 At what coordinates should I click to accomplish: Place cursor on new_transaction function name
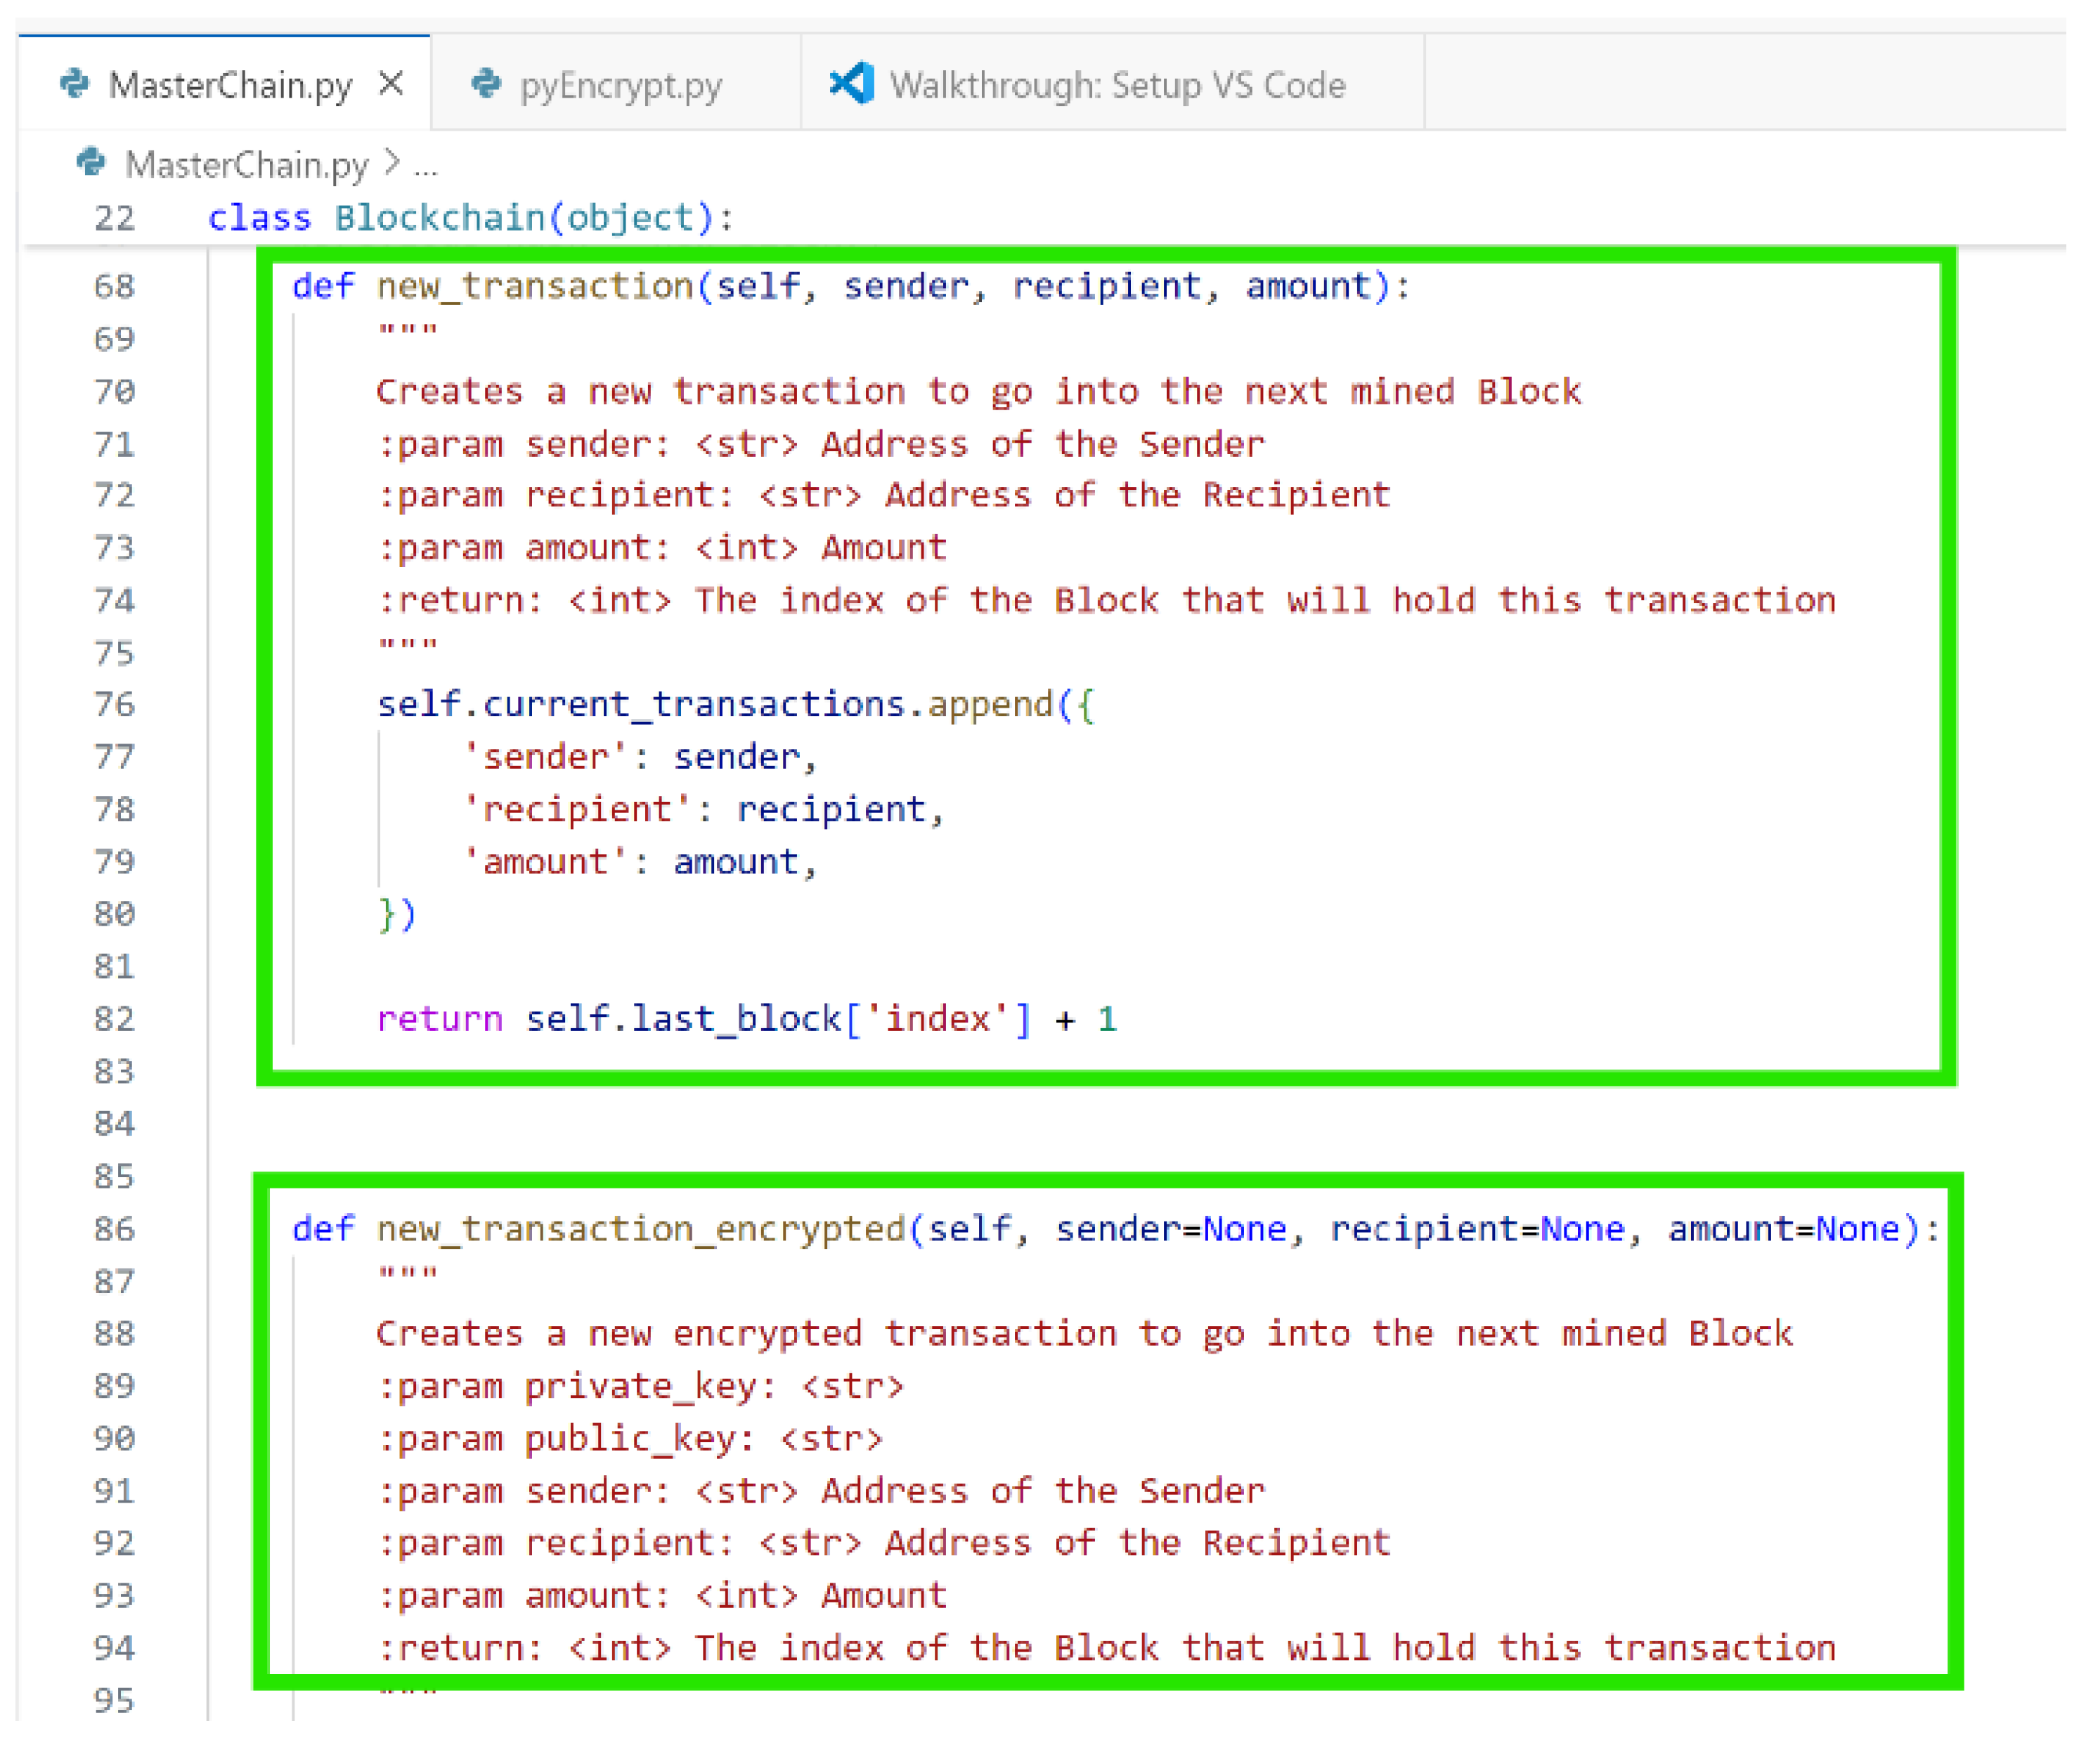[534, 286]
